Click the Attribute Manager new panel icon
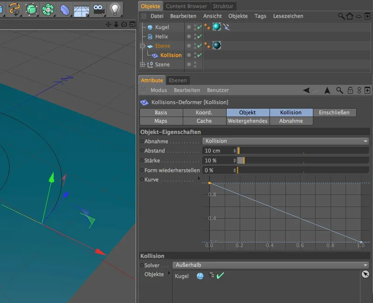The width and height of the screenshot is (373, 303). [x=367, y=90]
